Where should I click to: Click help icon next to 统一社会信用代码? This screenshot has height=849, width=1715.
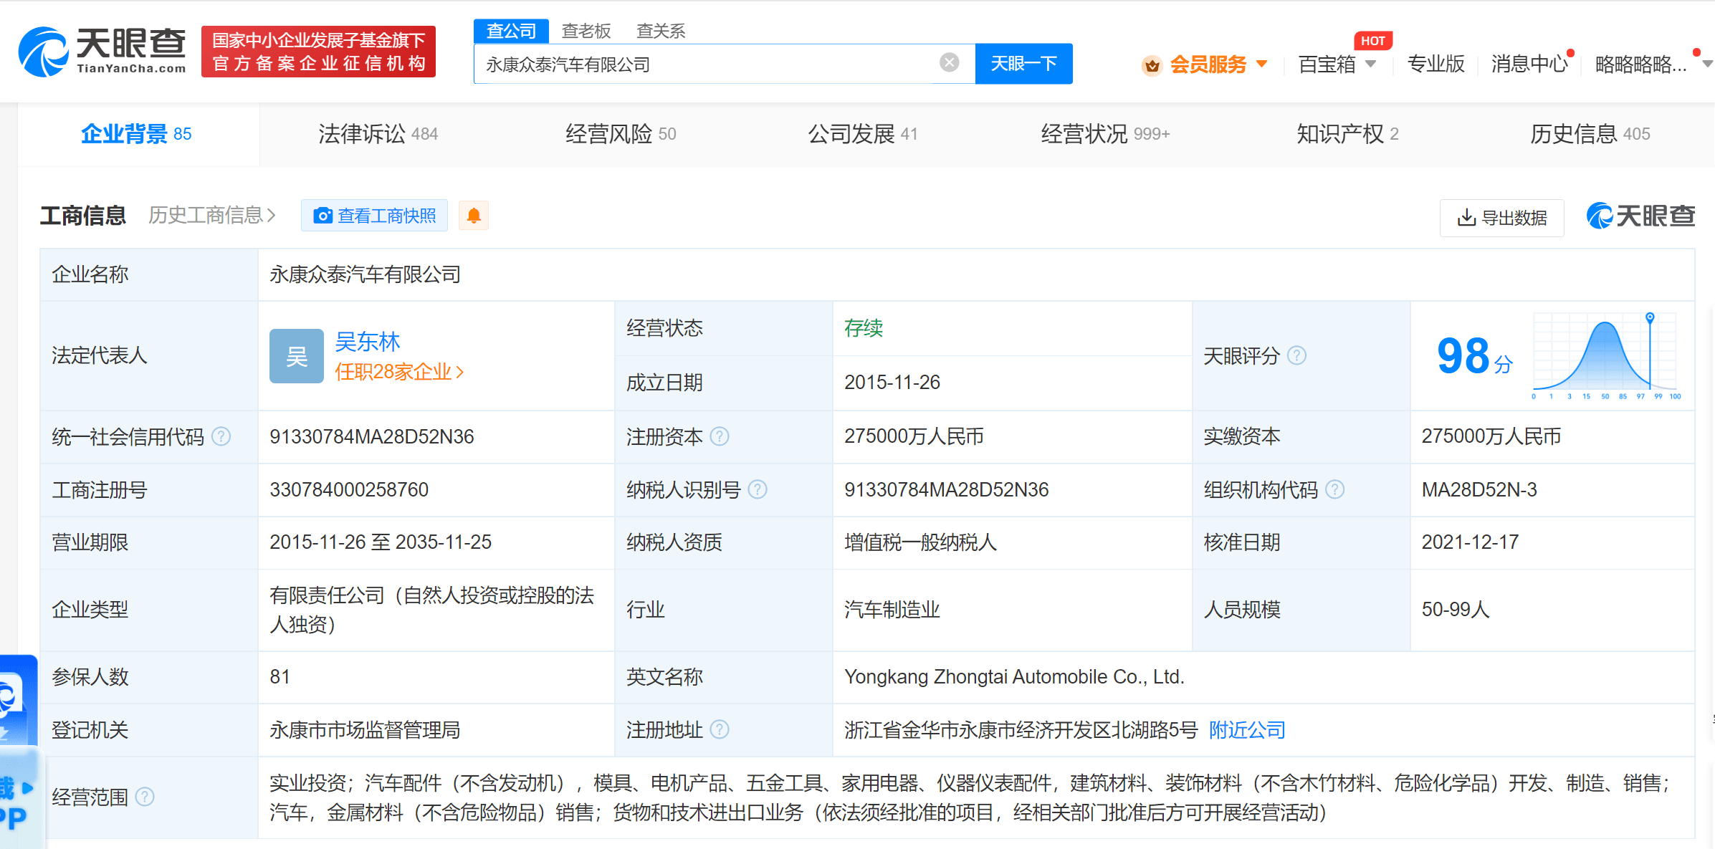tap(221, 436)
